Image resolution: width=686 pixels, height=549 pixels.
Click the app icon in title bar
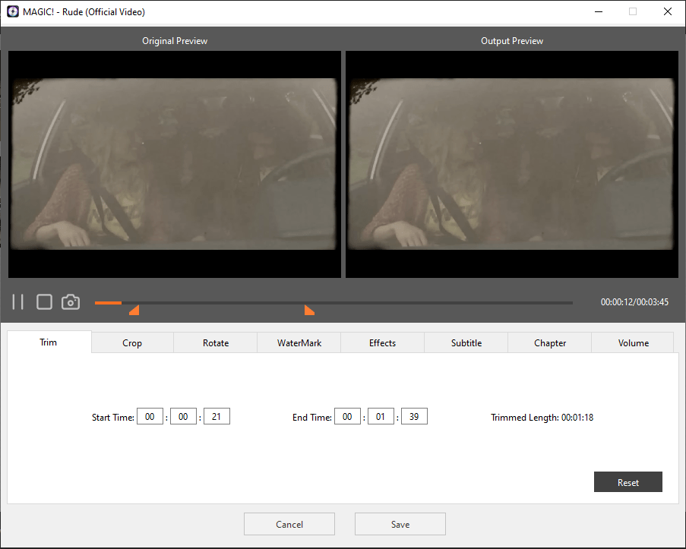pyautogui.click(x=12, y=12)
